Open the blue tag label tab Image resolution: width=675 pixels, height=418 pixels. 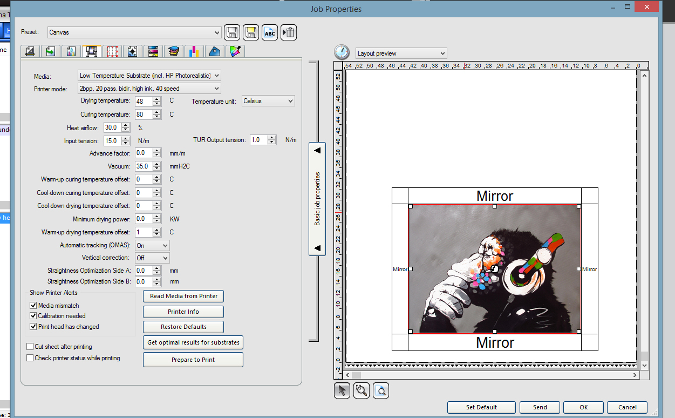pyautogui.click(x=214, y=51)
